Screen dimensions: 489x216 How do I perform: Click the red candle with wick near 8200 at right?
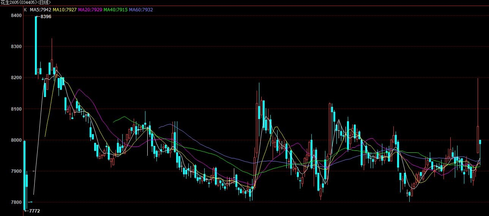[x=478, y=139]
